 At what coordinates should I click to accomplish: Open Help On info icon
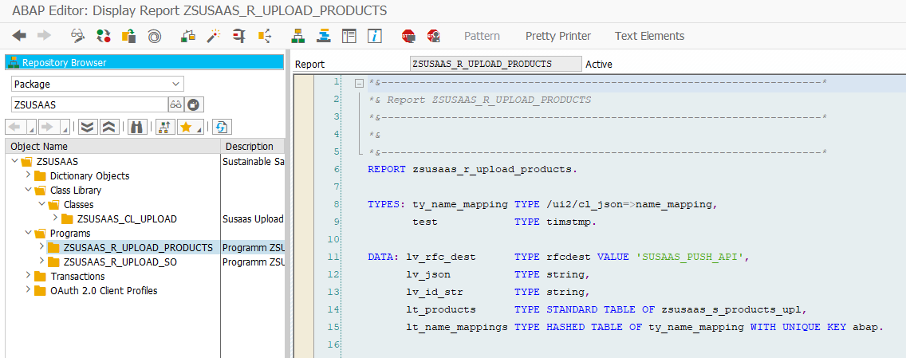tap(375, 36)
